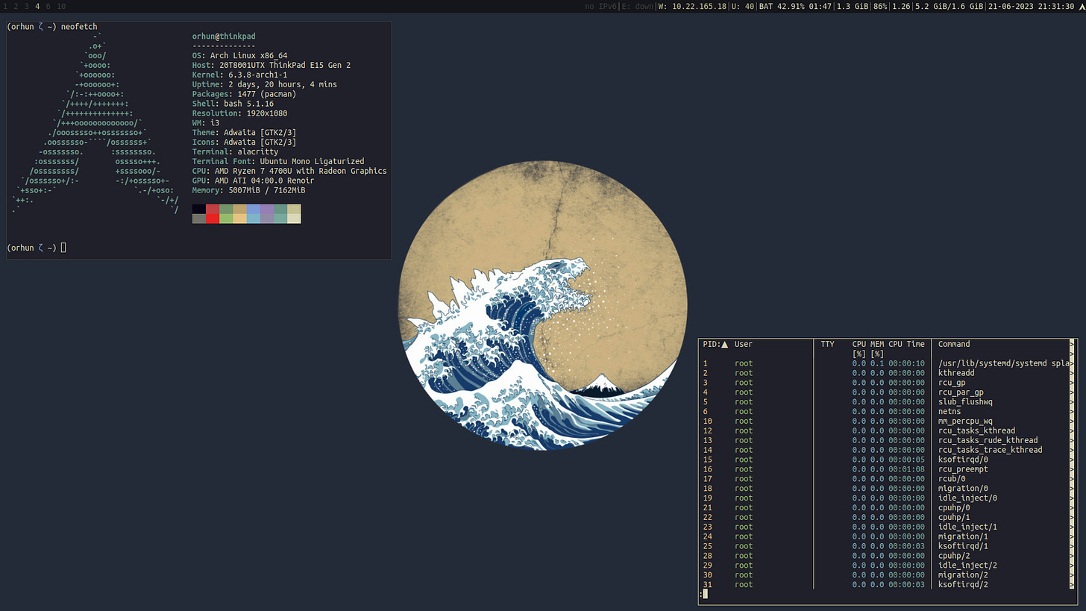The width and height of the screenshot is (1086, 611).
Task: Click the wireless IP 10.22.165.18 entry
Action: coord(692,6)
